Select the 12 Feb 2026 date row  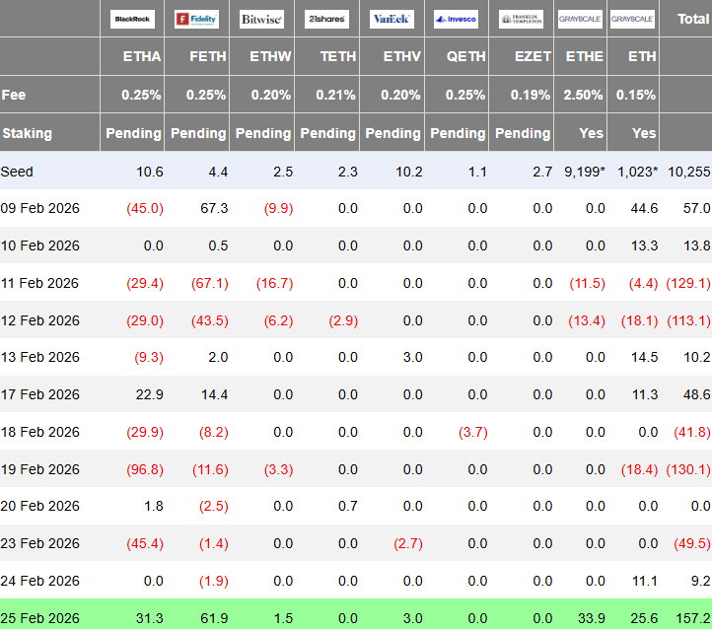[x=356, y=320]
